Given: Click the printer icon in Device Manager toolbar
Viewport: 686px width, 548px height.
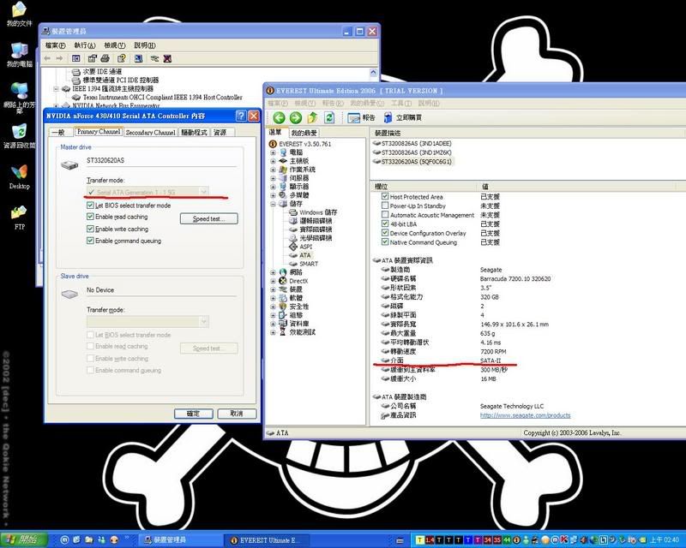Looking at the screenshot, I should (105, 58).
